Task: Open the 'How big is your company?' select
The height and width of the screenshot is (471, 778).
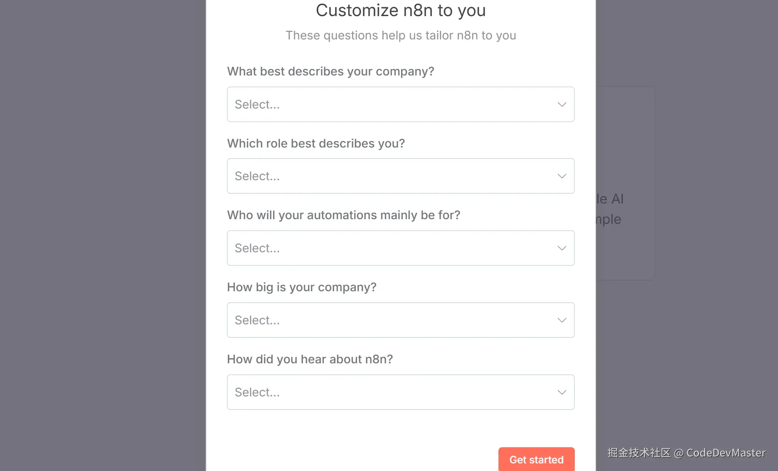Action: (400, 320)
